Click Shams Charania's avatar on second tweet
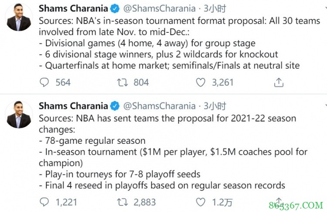The image size is (327, 212). 19,115
